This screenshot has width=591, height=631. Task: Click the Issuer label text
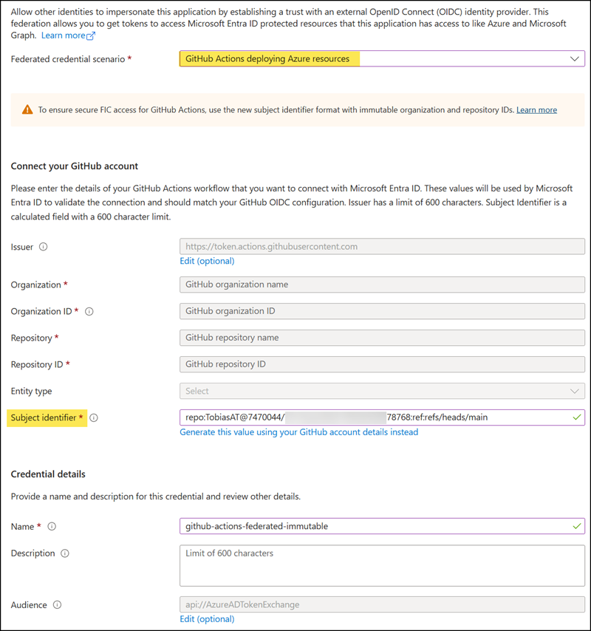(x=22, y=247)
